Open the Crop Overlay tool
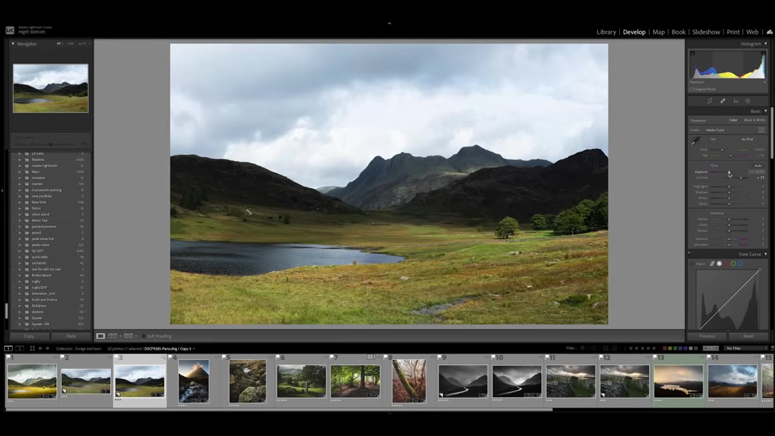This screenshot has height=436, width=775. (x=710, y=101)
